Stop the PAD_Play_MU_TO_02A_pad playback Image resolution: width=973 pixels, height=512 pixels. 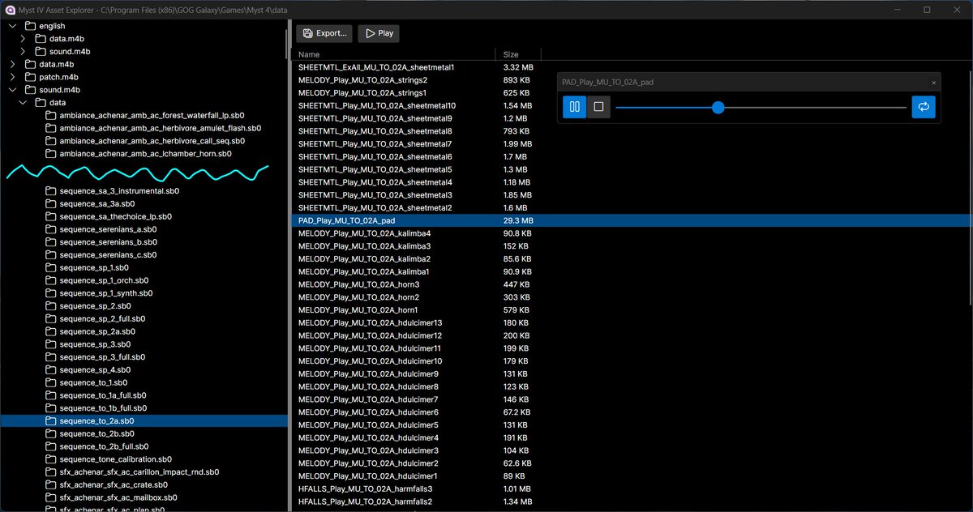point(598,107)
